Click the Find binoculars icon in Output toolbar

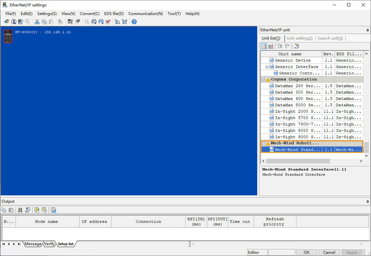coord(20,210)
